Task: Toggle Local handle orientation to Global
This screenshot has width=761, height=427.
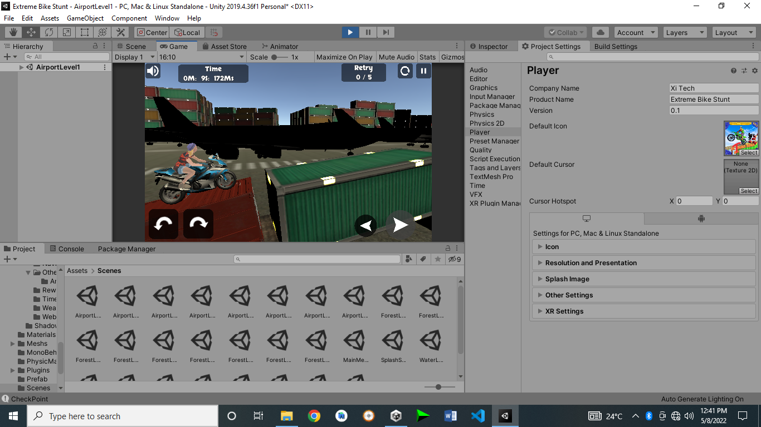Action: 187,32
